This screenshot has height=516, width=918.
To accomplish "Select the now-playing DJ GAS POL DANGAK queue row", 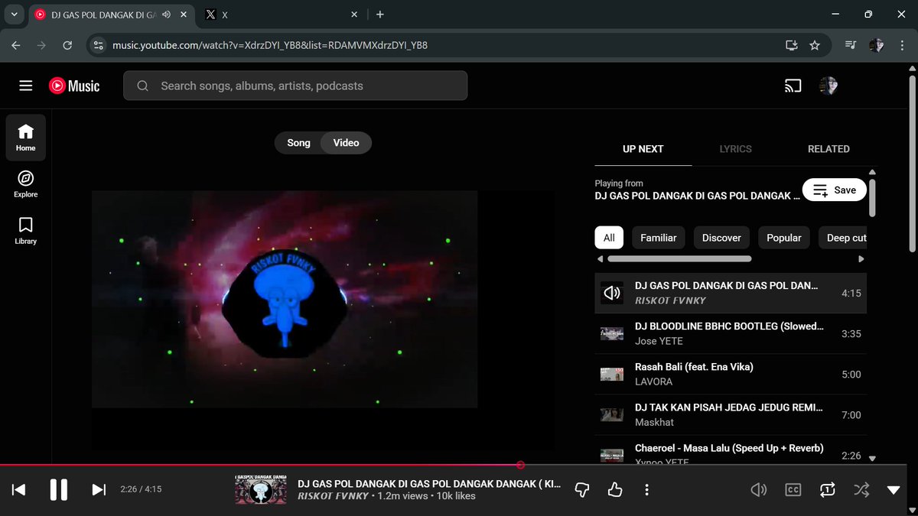I will click(731, 293).
